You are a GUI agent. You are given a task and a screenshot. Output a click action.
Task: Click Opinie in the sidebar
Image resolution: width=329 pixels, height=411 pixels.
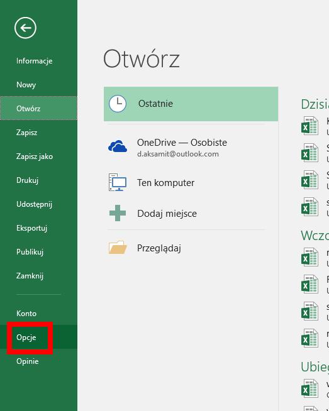coord(28,361)
